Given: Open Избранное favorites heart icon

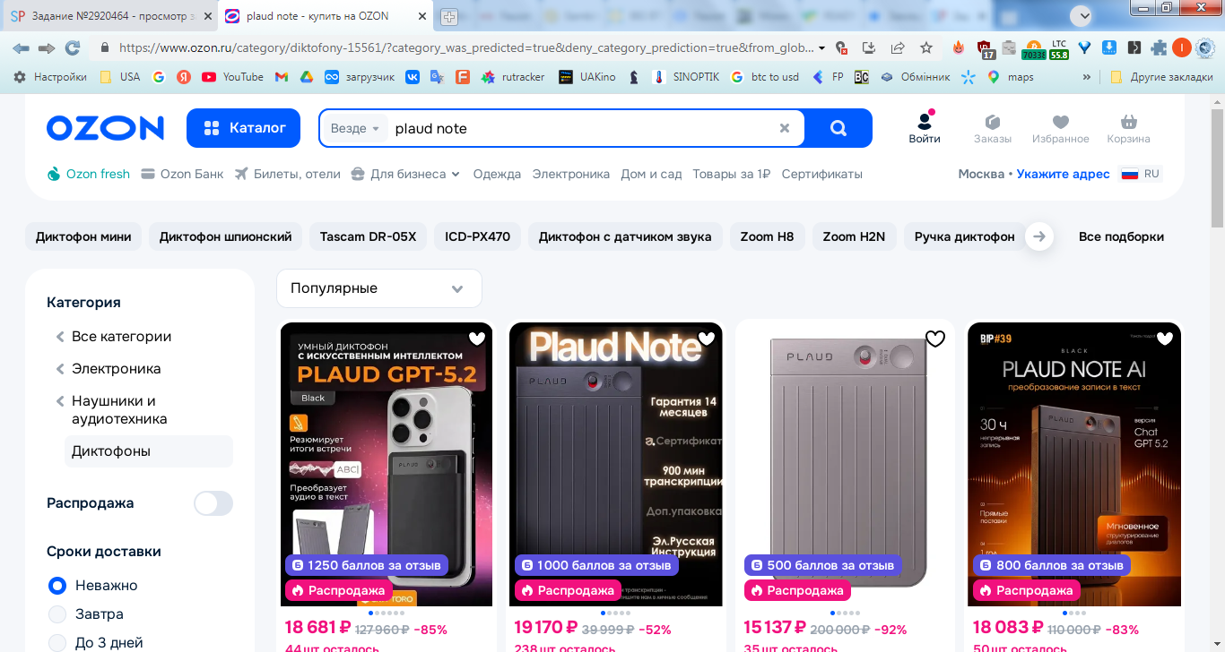Looking at the screenshot, I should (1061, 129).
